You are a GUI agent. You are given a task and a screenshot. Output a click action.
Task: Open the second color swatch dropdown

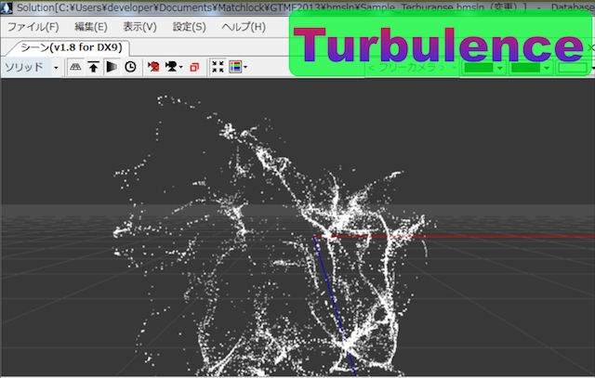530,68
